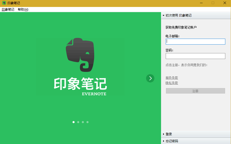Click the 注册 button
Screen dimensions: 231x144
(195, 91)
